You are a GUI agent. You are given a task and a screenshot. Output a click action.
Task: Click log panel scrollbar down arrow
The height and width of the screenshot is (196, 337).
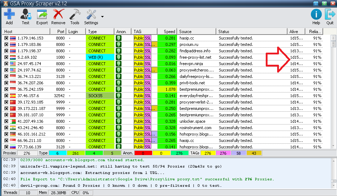[333, 186]
